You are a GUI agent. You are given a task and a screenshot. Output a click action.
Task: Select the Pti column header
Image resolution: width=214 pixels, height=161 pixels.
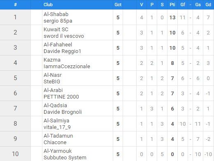pyautogui.click(x=172, y=5)
